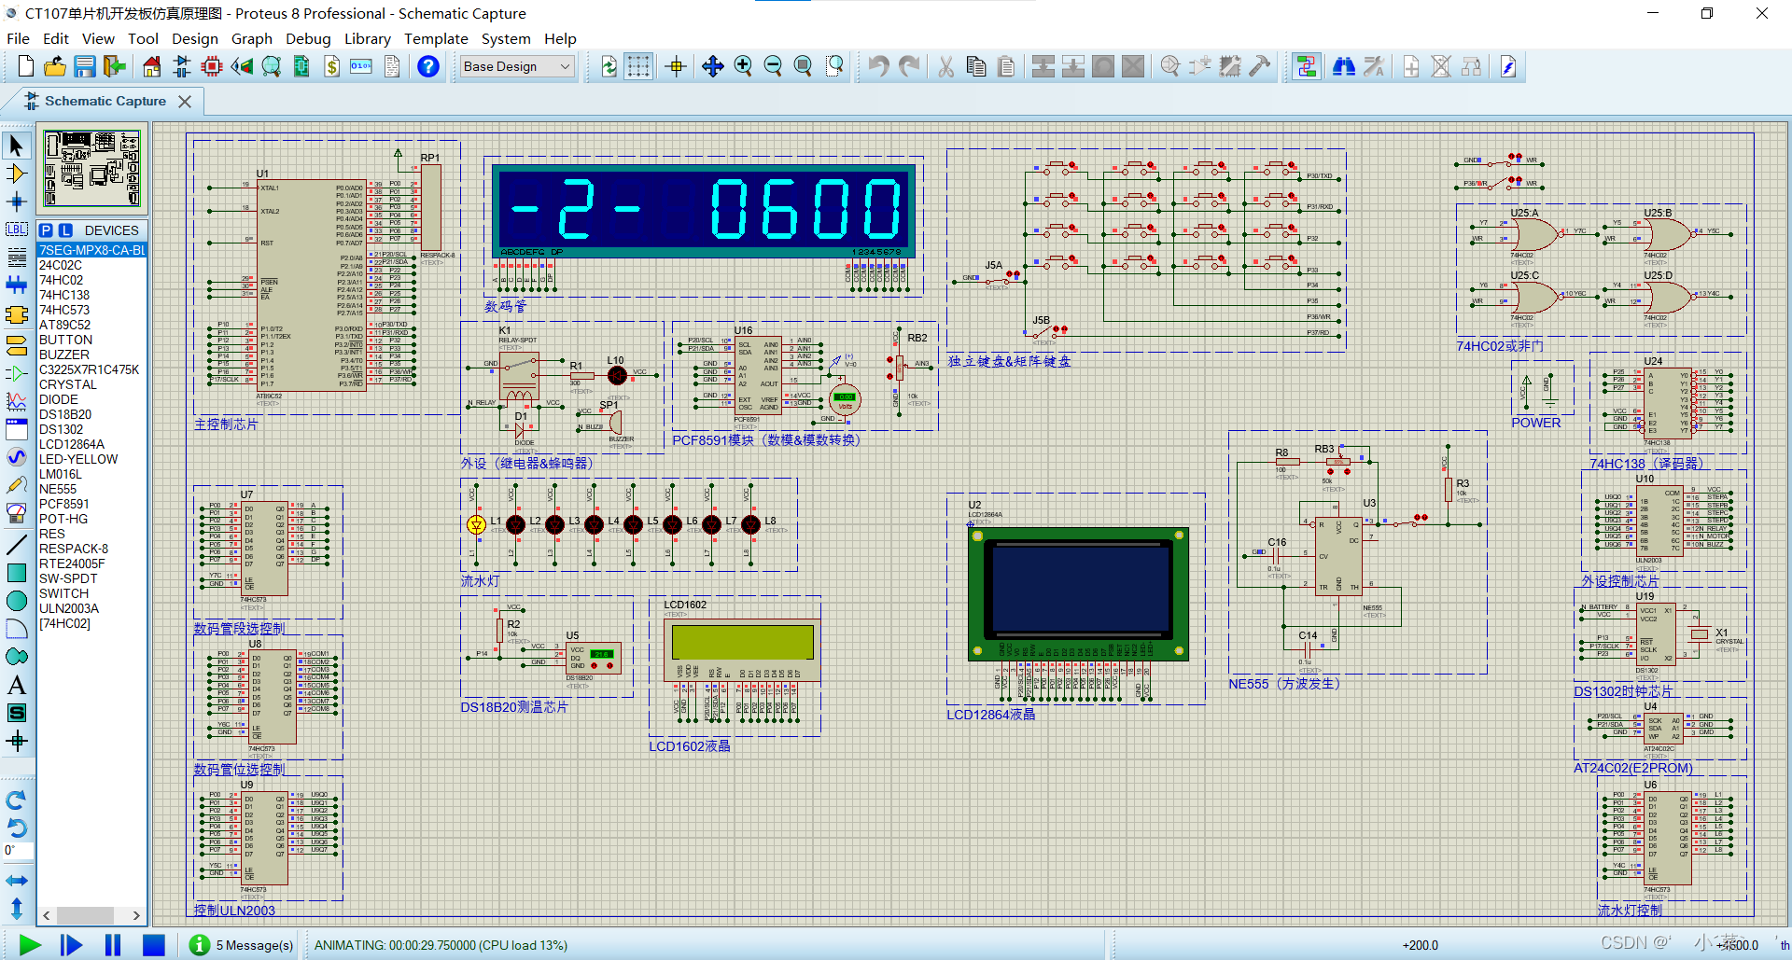Stop the simulation with the blue square
The width and height of the screenshot is (1792, 960).
153,945
